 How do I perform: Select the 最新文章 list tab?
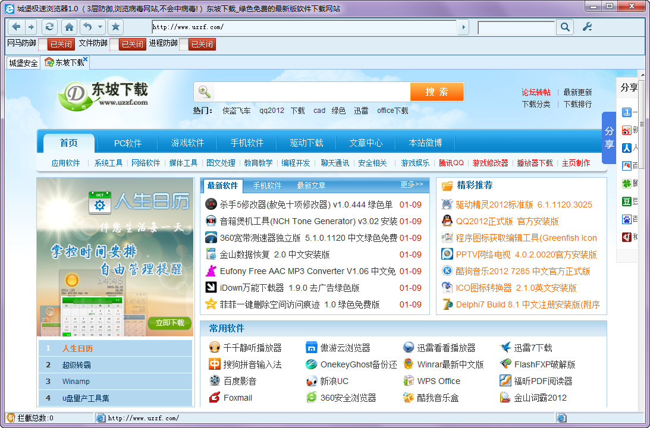click(x=311, y=185)
